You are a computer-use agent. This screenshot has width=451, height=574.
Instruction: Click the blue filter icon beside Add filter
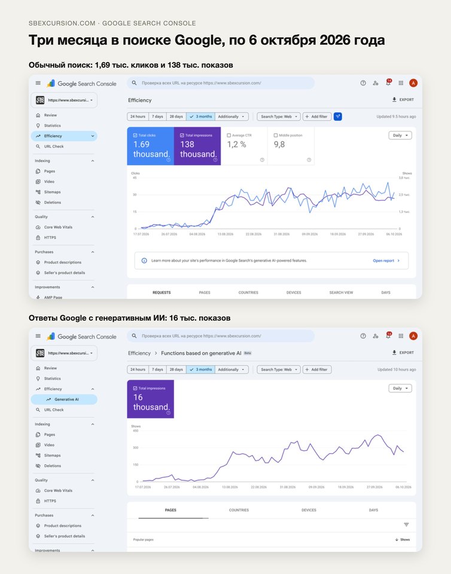pyautogui.click(x=338, y=117)
